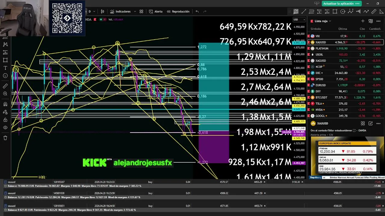Select the Text tool in left sidebar

tap(5, 68)
